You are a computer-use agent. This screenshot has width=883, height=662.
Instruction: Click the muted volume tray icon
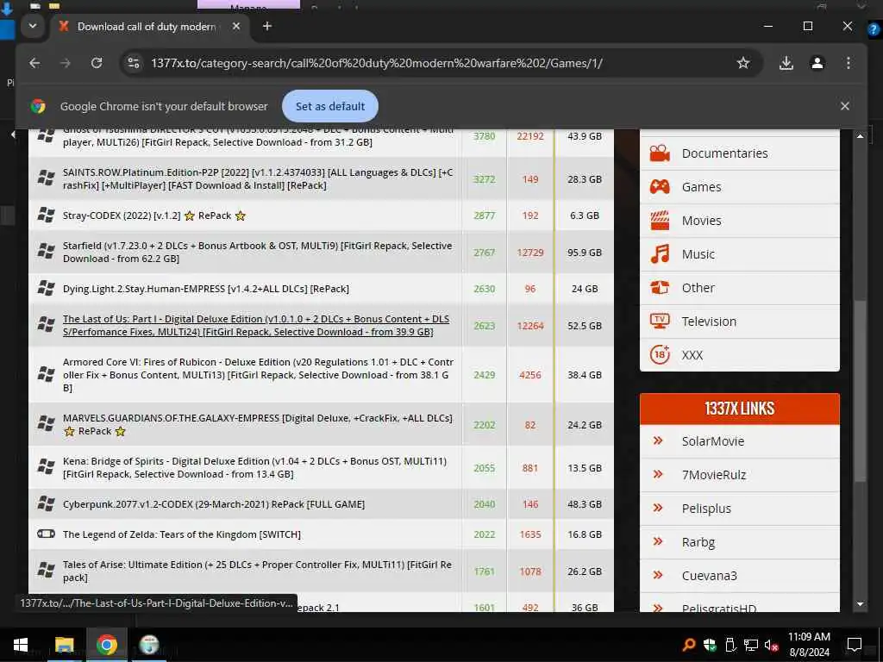click(x=771, y=646)
